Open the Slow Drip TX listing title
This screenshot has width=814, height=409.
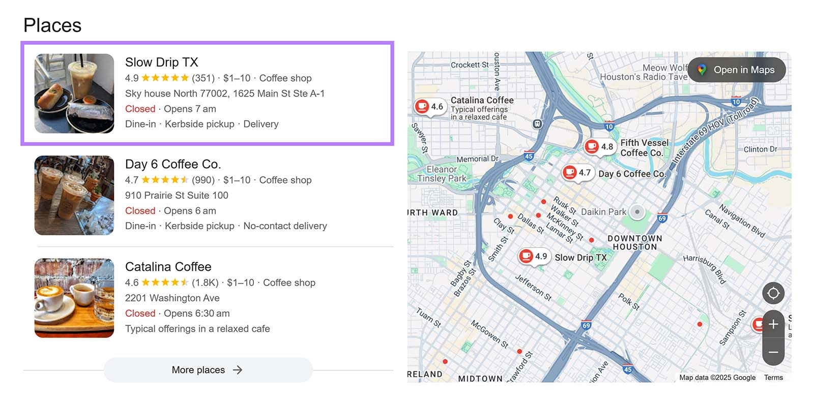[x=161, y=62]
